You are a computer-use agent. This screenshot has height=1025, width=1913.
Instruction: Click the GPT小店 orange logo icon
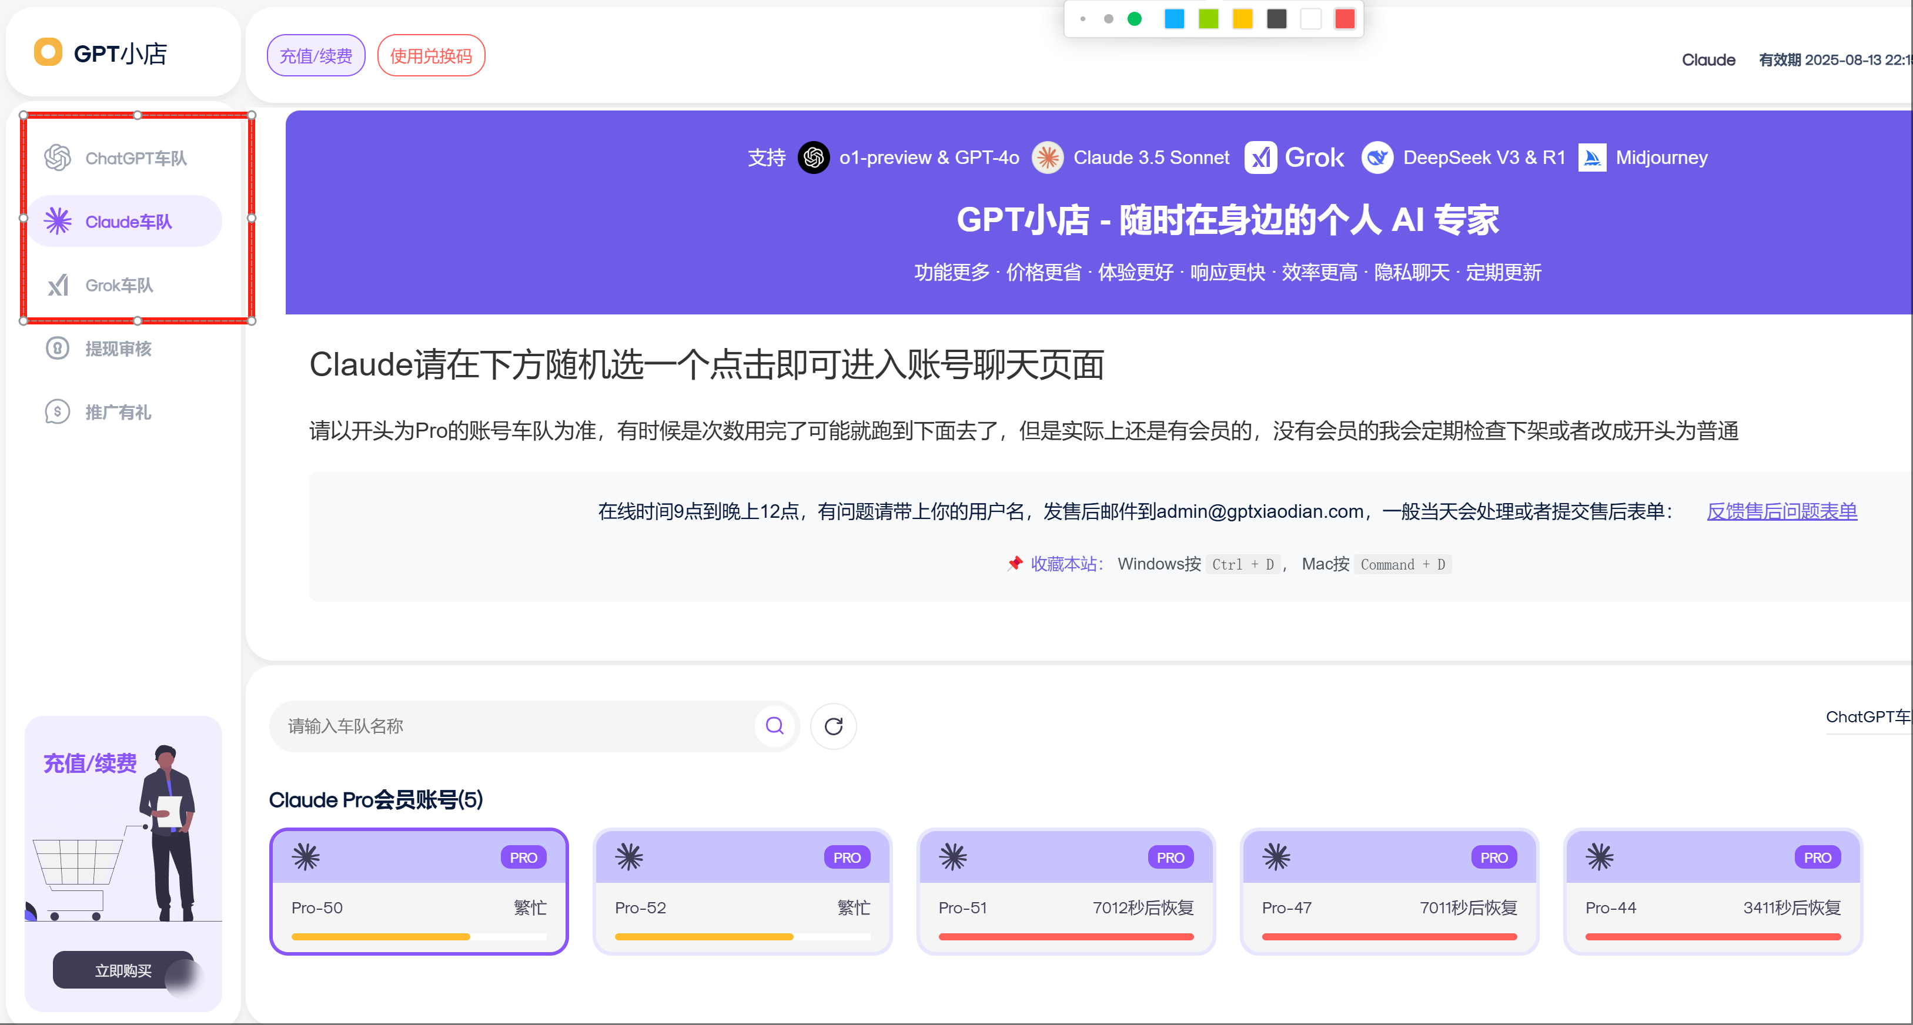tap(48, 52)
